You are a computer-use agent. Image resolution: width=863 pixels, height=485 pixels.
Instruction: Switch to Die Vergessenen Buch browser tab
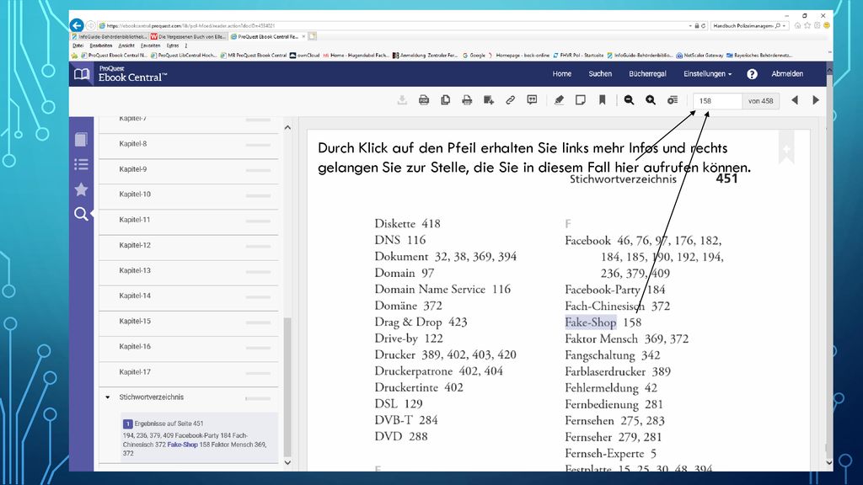(188, 37)
